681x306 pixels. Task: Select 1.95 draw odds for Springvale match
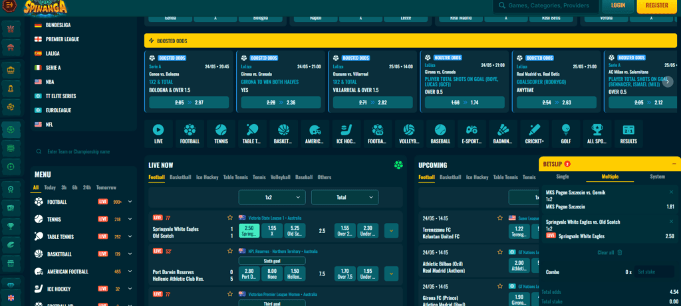click(x=272, y=230)
